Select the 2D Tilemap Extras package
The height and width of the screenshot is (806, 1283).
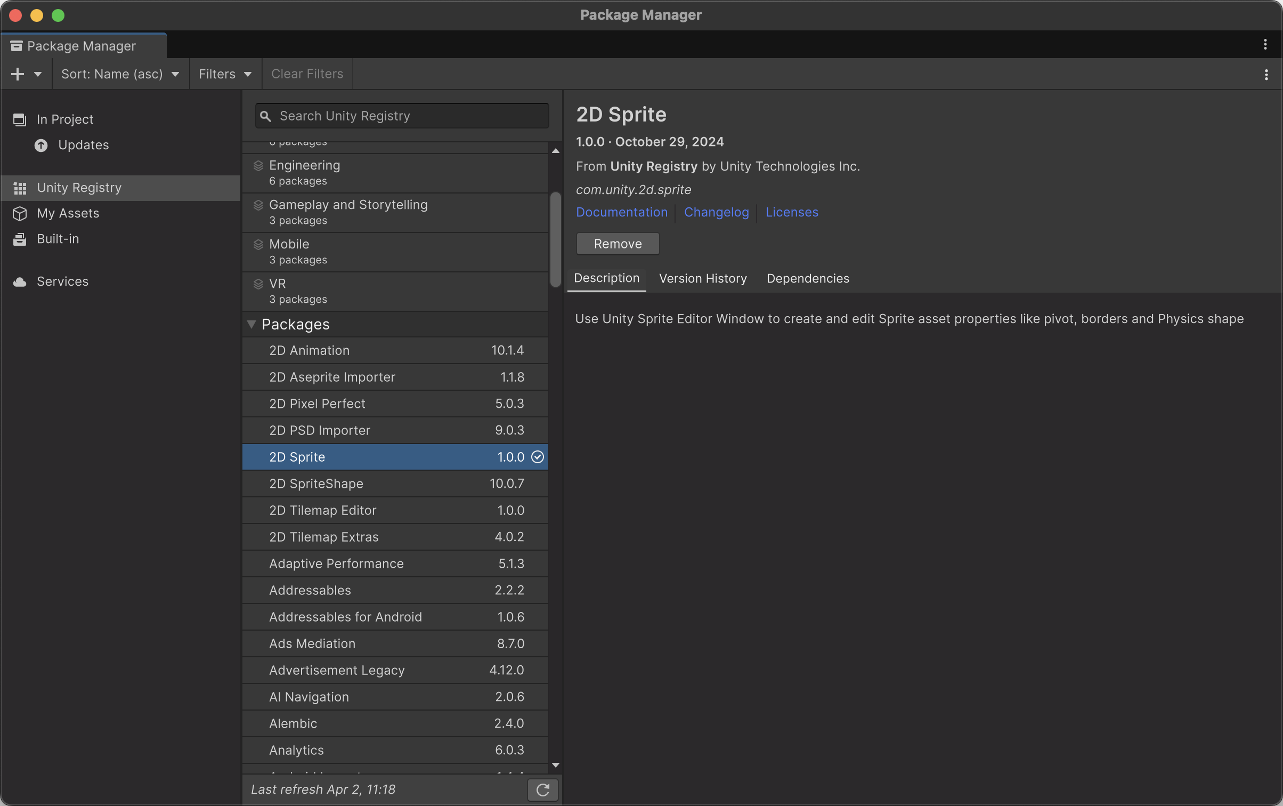click(395, 537)
